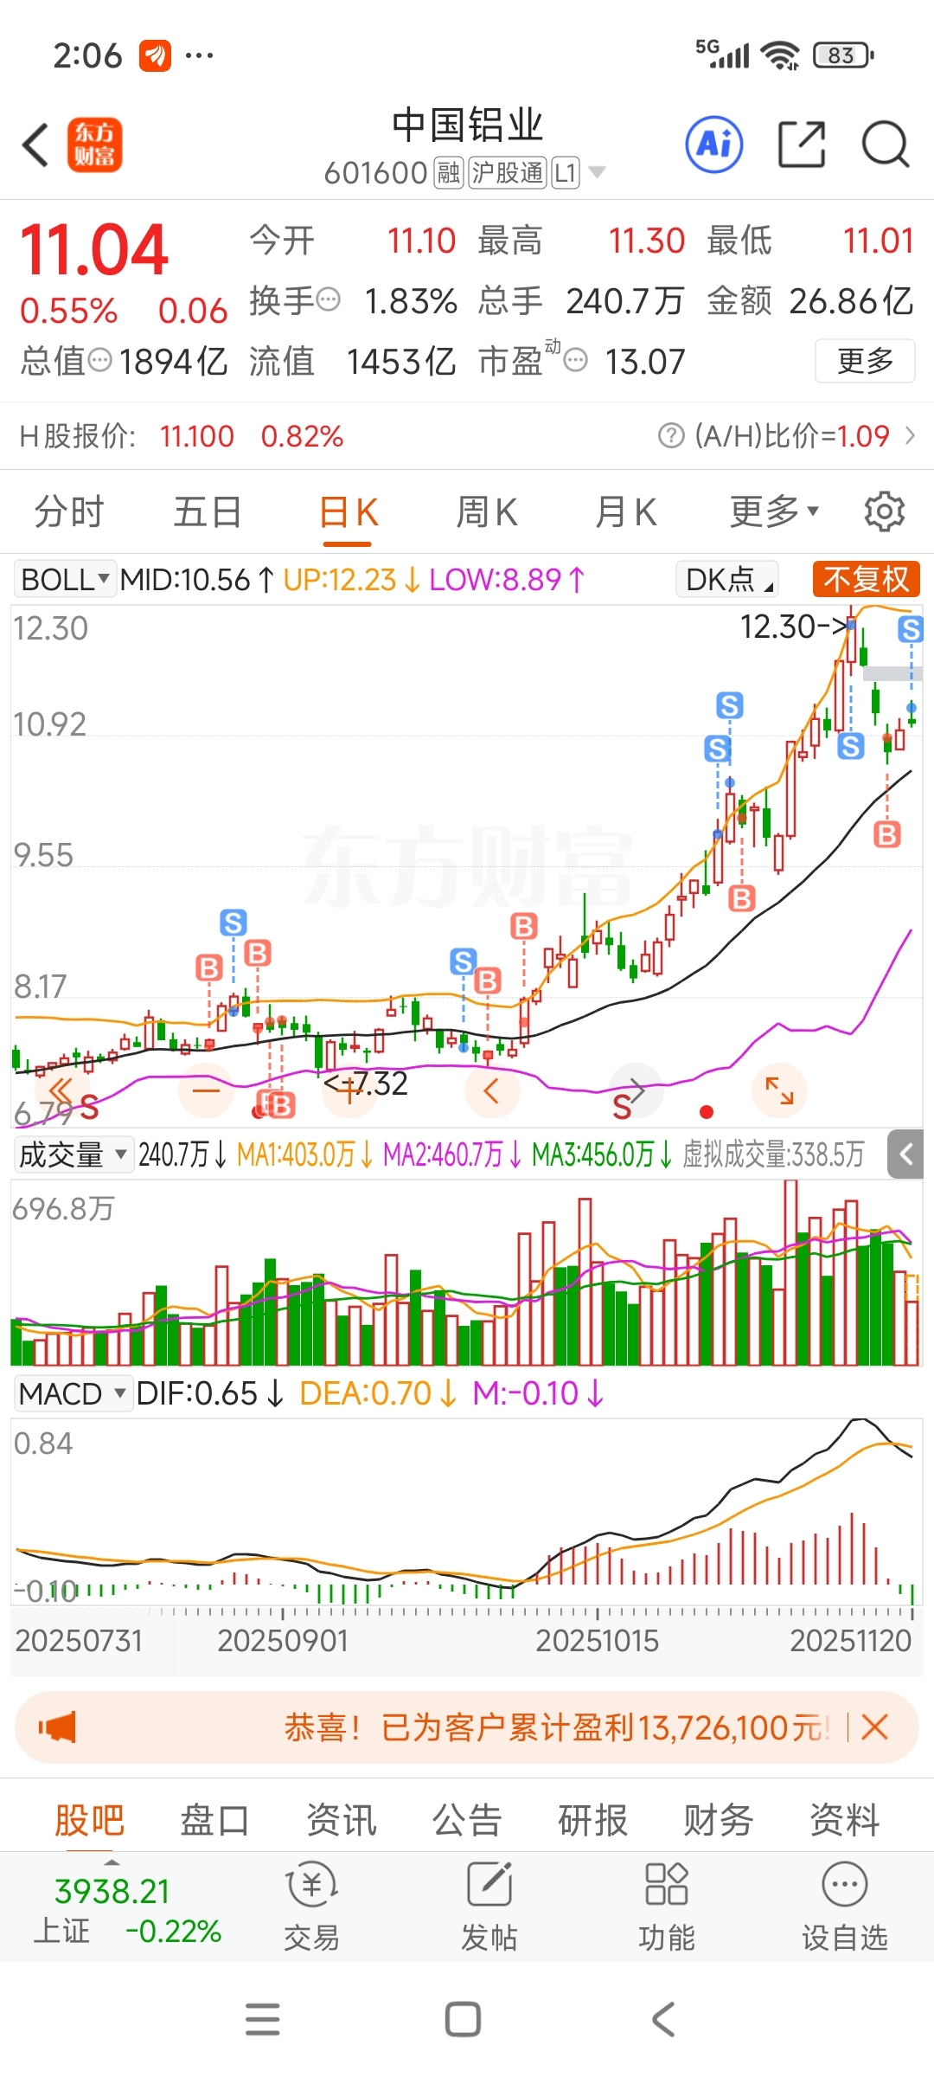
Task: Tap the 换手 info icon
Action: tap(329, 300)
